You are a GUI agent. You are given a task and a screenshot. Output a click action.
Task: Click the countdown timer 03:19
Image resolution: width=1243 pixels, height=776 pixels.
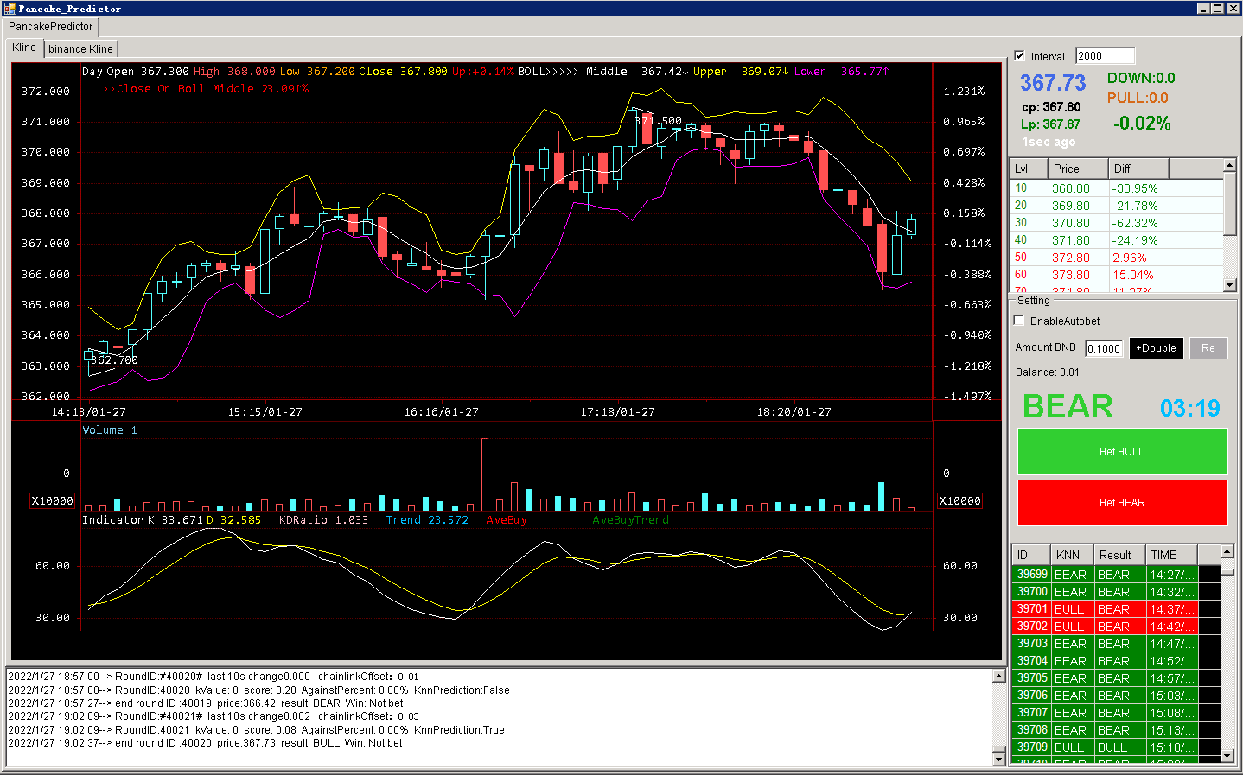[x=1190, y=408]
